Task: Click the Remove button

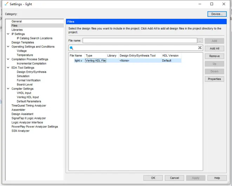Action: (x=214, y=56)
